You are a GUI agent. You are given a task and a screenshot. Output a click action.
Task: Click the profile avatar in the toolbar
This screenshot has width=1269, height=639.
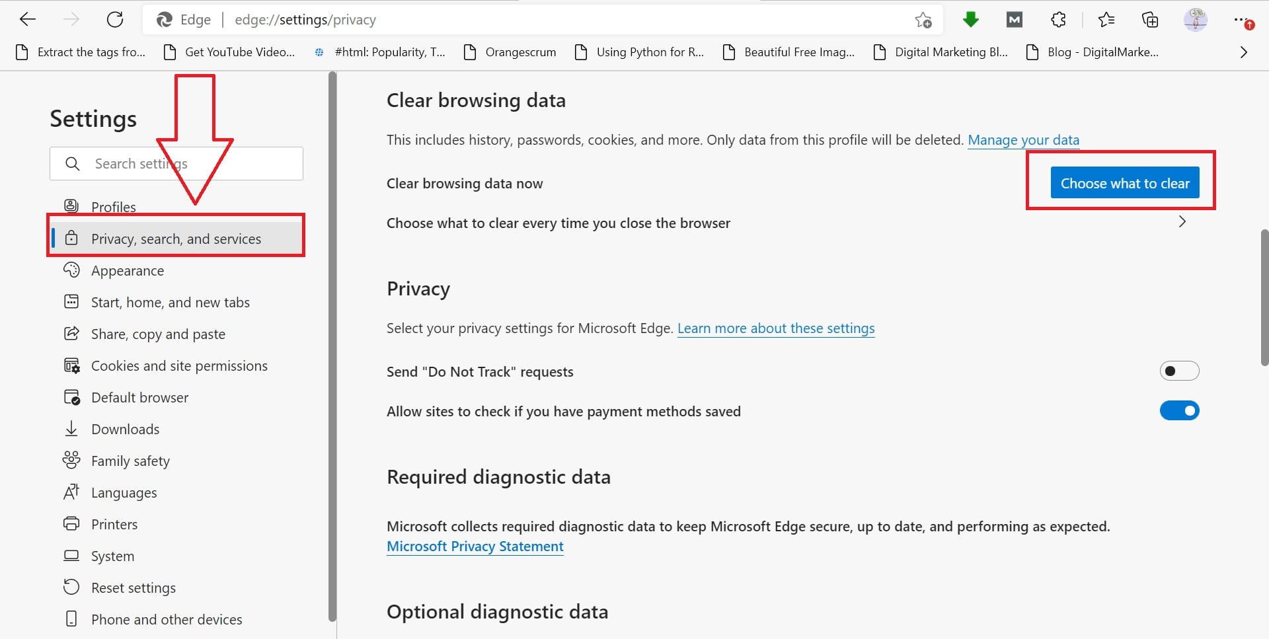[x=1195, y=19]
